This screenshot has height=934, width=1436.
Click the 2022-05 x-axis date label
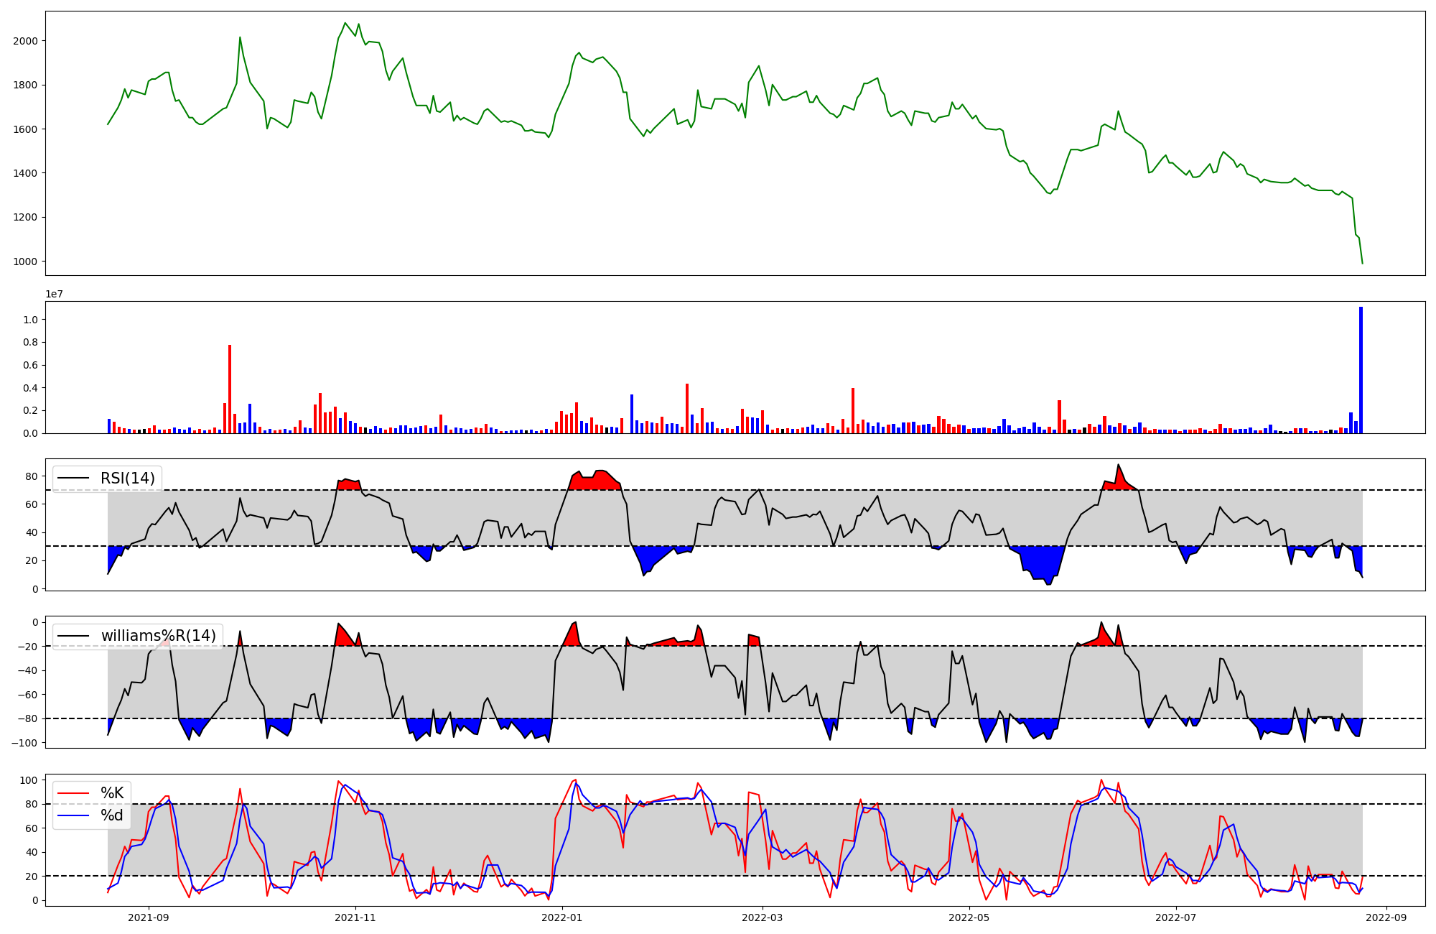click(969, 917)
